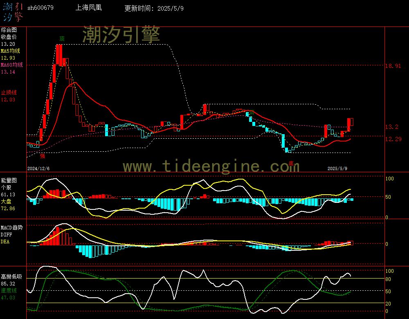The height and width of the screenshot is (319, 409).
Task: Click the green 速度线 legend label
Action: [9, 290]
